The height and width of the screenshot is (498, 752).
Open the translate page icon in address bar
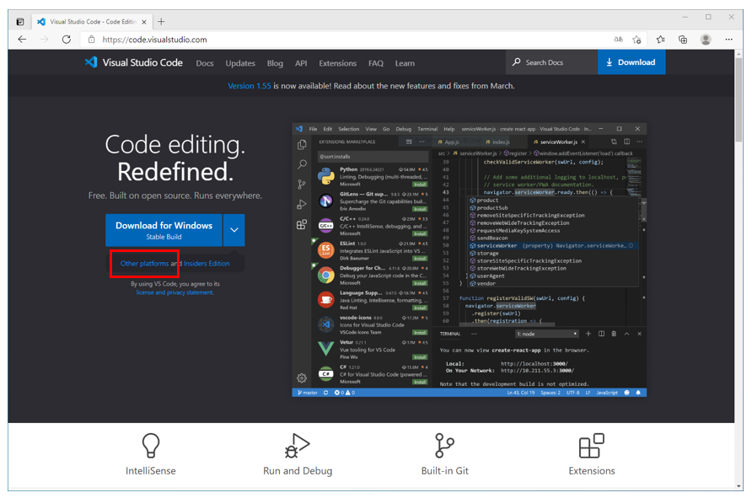[618, 40]
